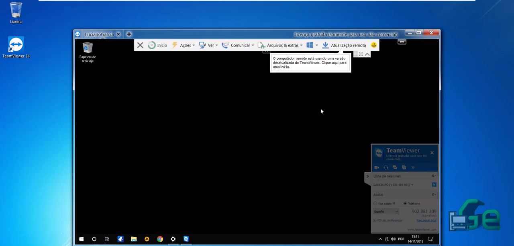The width and height of the screenshot is (514, 246).
Task: Select the Lixeira recycle bin on the desktop
Action: (x=16, y=13)
